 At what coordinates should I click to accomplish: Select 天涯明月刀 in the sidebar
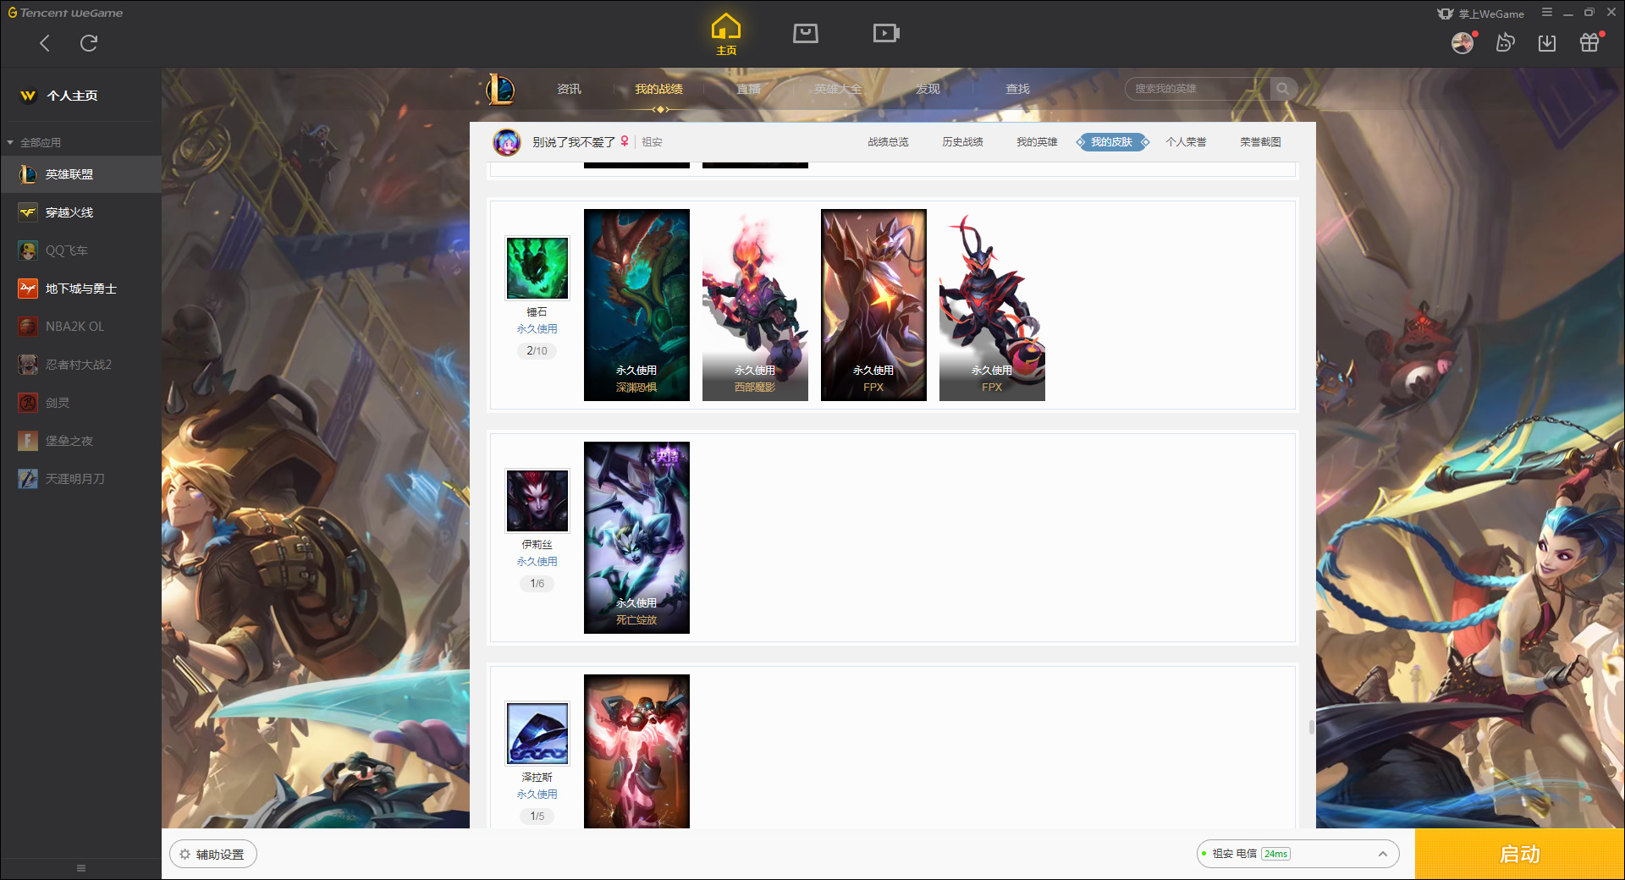pos(80,479)
